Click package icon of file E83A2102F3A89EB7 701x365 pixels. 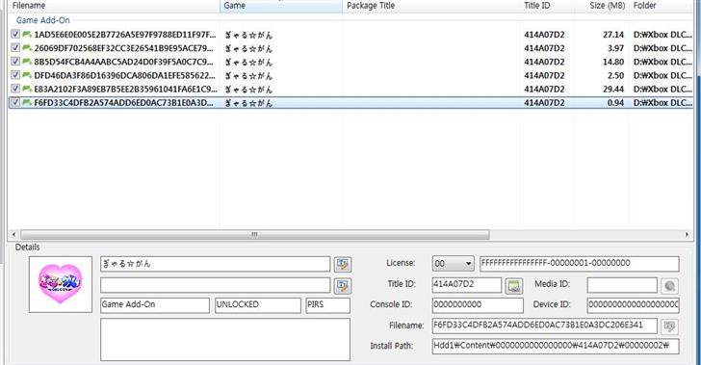(x=27, y=89)
